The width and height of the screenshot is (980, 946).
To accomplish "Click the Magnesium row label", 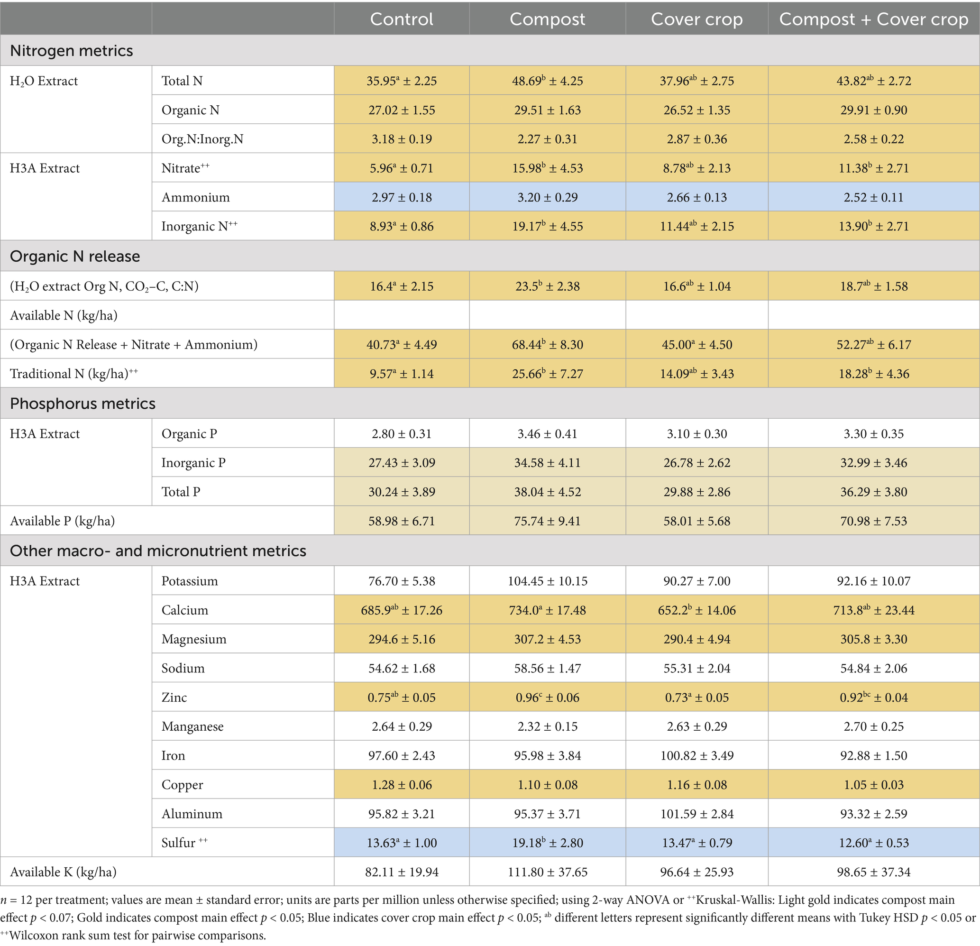I will [x=194, y=640].
